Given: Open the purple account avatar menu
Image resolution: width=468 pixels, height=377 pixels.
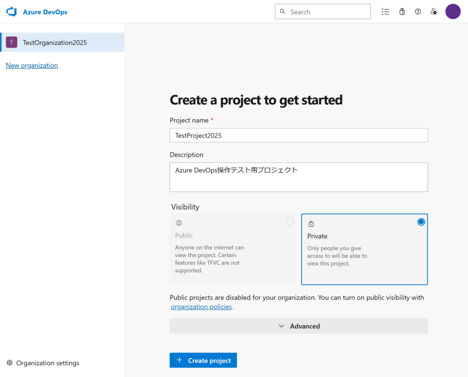Looking at the screenshot, I should [453, 11].
